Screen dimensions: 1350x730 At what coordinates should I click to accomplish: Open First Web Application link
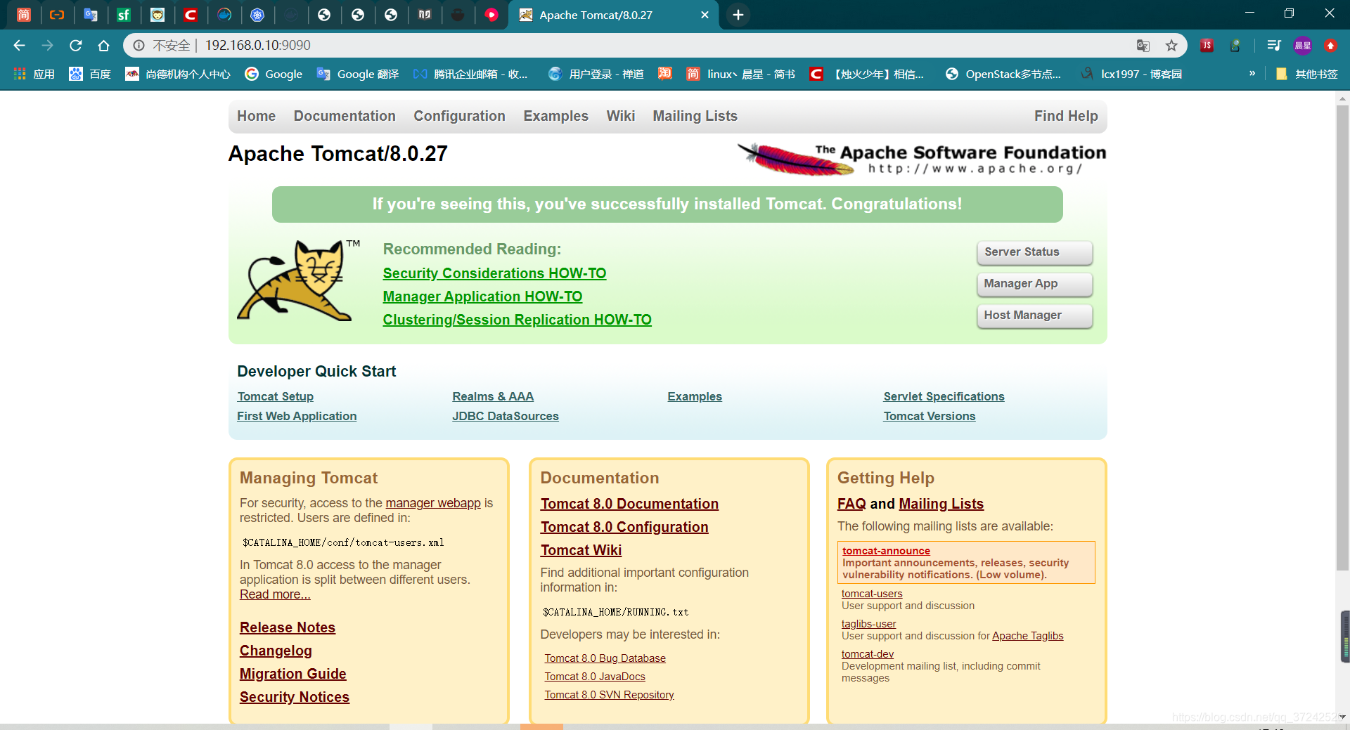tap(297, 416)
